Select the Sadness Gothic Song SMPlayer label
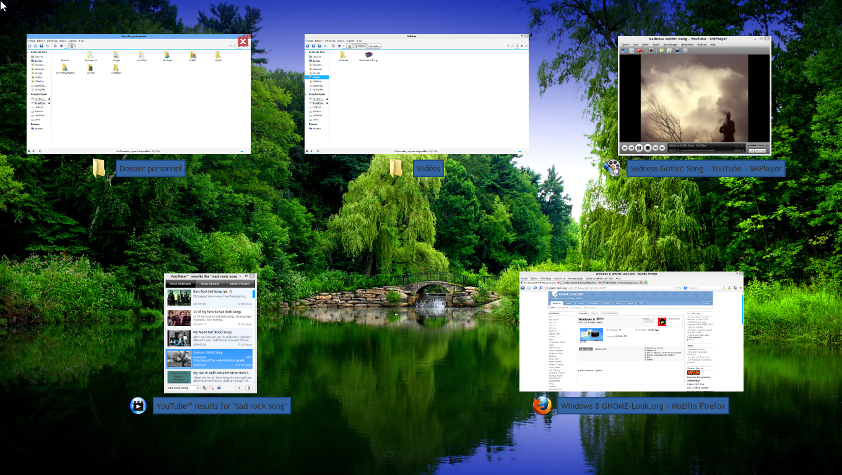This screenshot has height=475, width=842. tap(706, 168)
